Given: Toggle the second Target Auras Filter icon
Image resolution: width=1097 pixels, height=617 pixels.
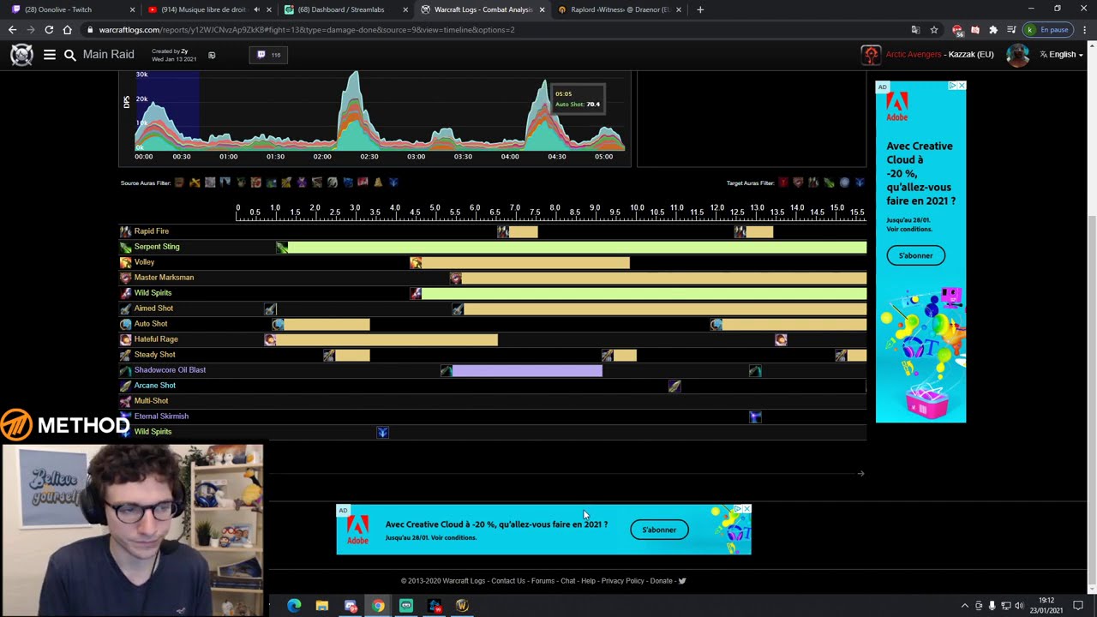Looking at the screenshot, I should 798,183.
